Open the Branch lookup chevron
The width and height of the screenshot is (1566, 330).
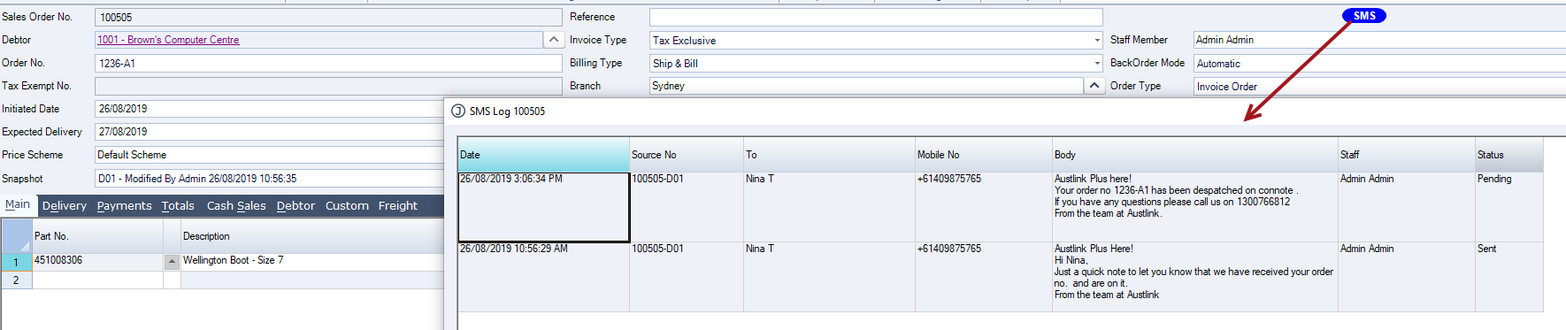click(x=1094, y=86)
